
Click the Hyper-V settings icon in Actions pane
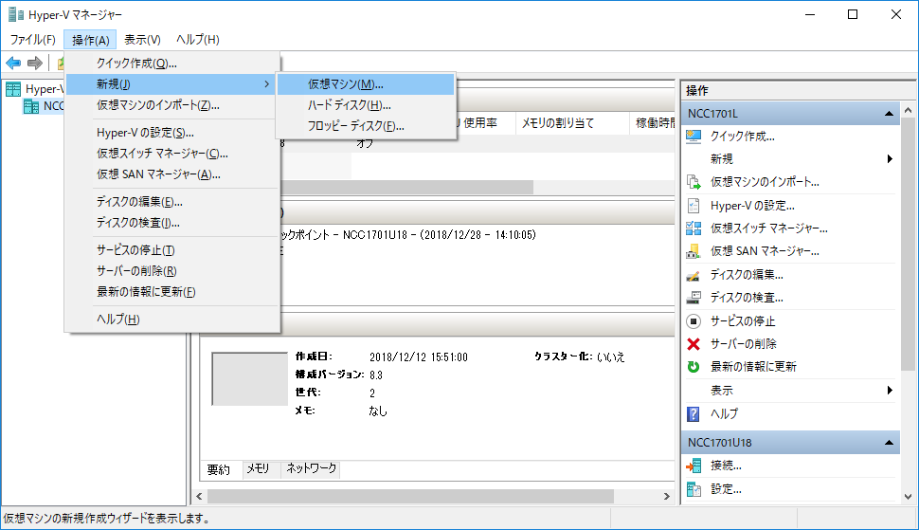pos(694,205)
